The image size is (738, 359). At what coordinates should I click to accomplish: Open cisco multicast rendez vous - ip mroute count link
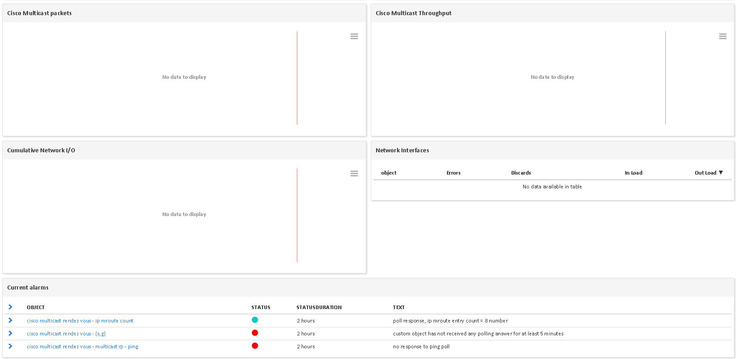(x=80, y=321)
